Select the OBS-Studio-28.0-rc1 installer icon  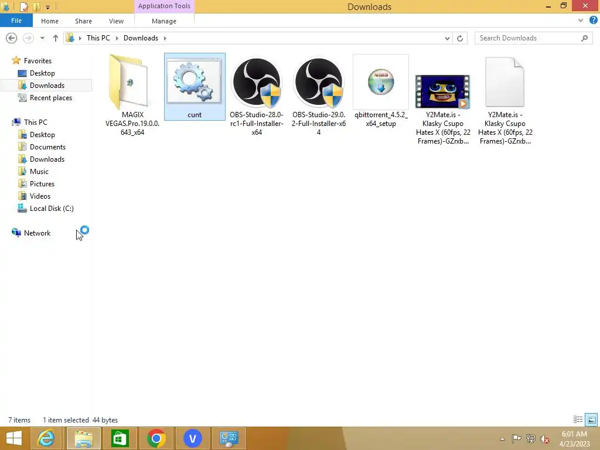[257, 82]
